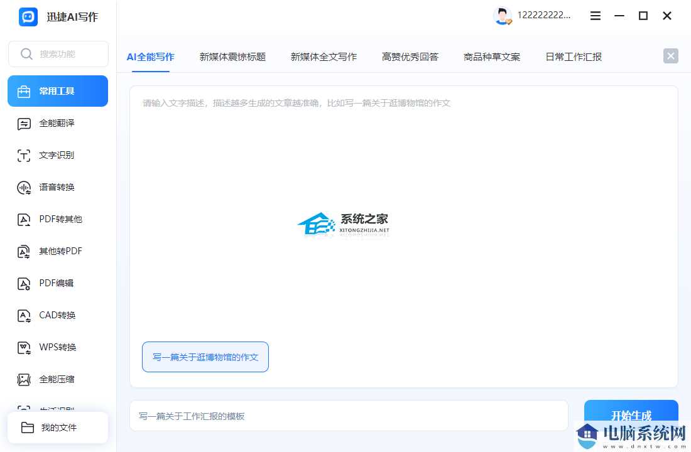This screenshot has height=452, width=691.
Task: Open PDF转其他 sidebar item
Action: click(58, 219)
